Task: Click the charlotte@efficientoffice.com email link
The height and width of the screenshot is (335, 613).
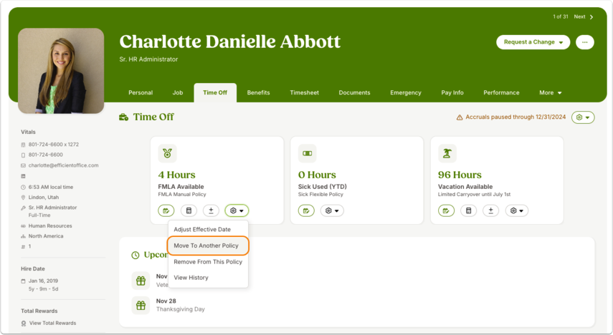Action: pos(63,165)
